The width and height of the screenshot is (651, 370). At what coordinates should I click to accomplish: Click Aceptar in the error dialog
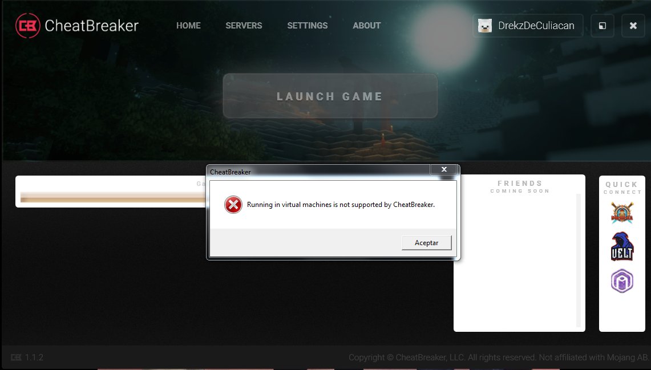426,243
